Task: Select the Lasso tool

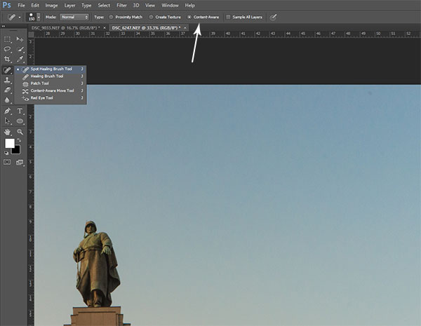Action: click(x=7, y=50)
